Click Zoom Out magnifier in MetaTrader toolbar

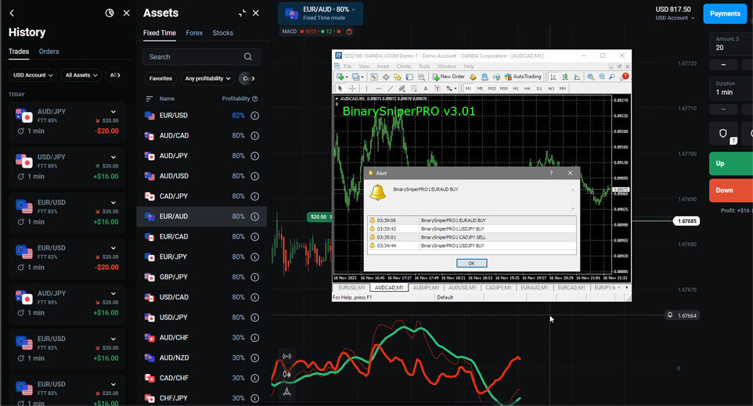coord(602,77)
